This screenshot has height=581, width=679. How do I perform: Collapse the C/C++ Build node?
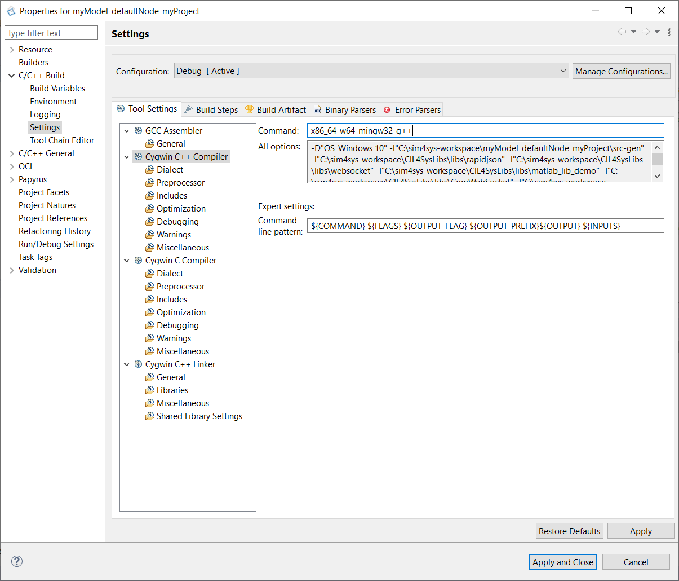pos(12,76)
